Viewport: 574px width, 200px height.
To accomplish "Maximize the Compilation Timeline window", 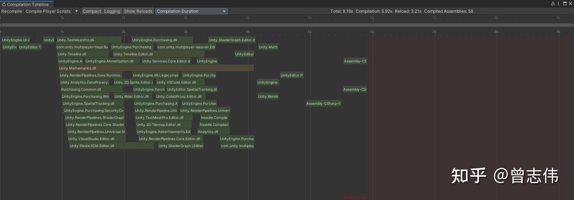I will click(x=565, y=4).
